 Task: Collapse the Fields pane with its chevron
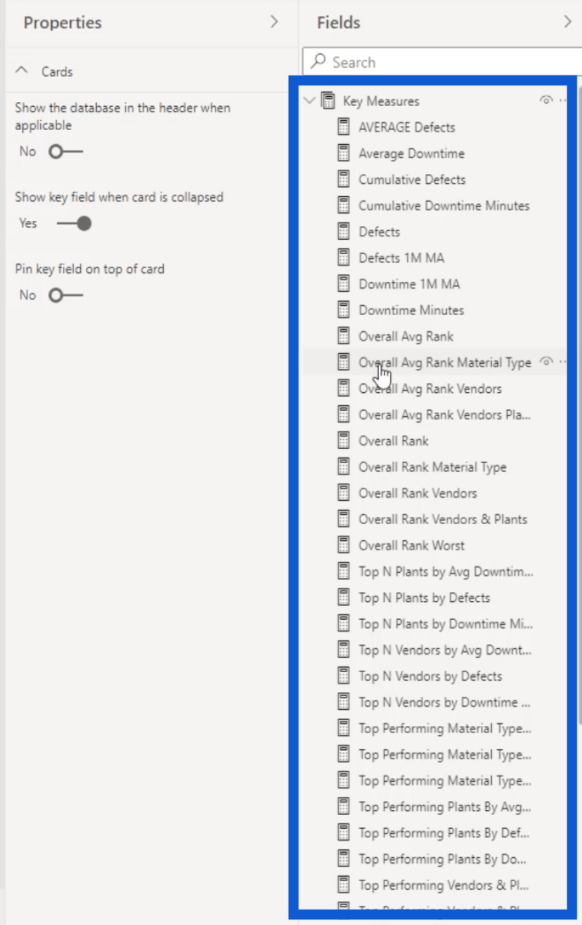(x=567, y=22)
